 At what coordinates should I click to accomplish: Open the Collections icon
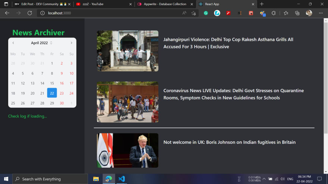[x=297, y=13]
